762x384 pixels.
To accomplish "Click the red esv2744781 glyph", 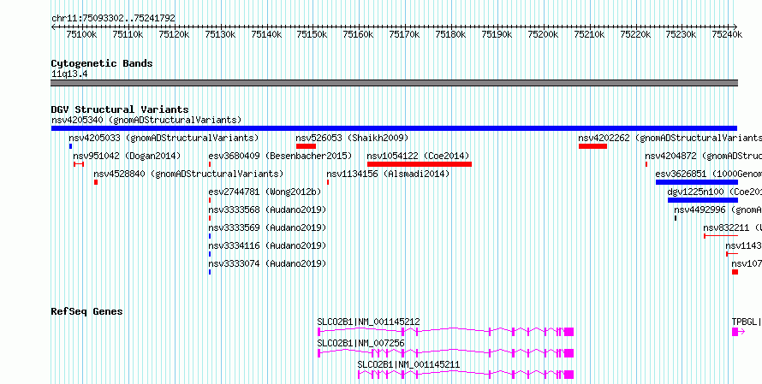I will (x=210, y=200).
